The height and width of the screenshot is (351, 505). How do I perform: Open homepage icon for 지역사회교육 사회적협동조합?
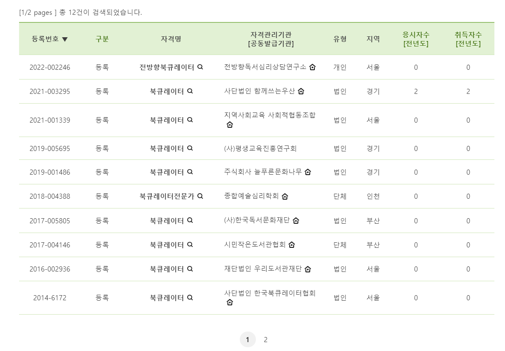[x=230, y=125]
